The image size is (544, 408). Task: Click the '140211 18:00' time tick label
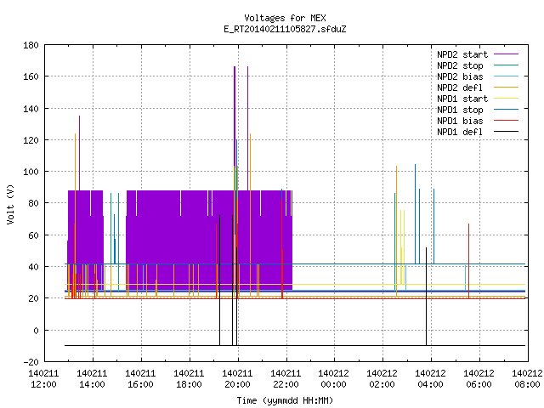pos(189,379)
